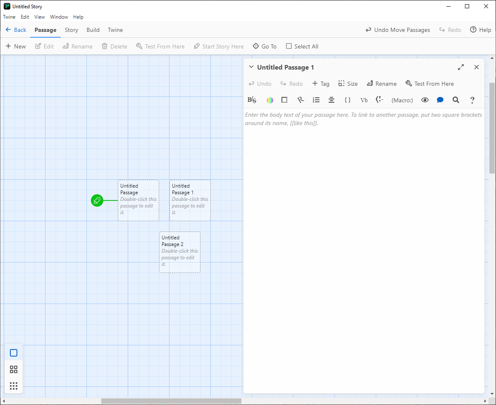
Task: Toggle the blue speech bubble tooltips
Action: pos(440,100)
